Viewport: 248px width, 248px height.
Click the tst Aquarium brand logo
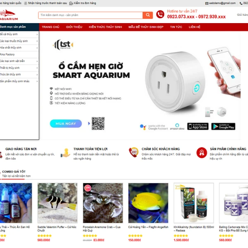pos(63,45)
